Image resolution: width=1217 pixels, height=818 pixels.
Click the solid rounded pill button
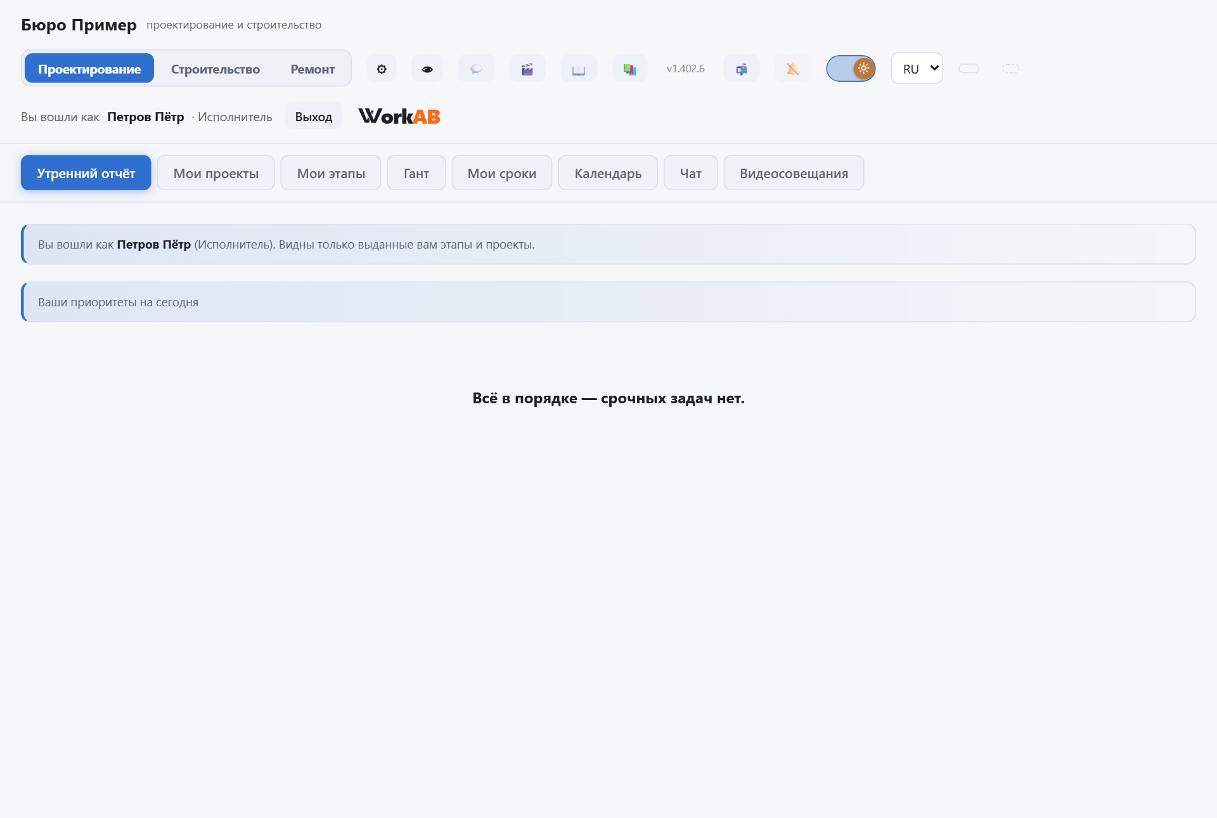click(969, 68)
